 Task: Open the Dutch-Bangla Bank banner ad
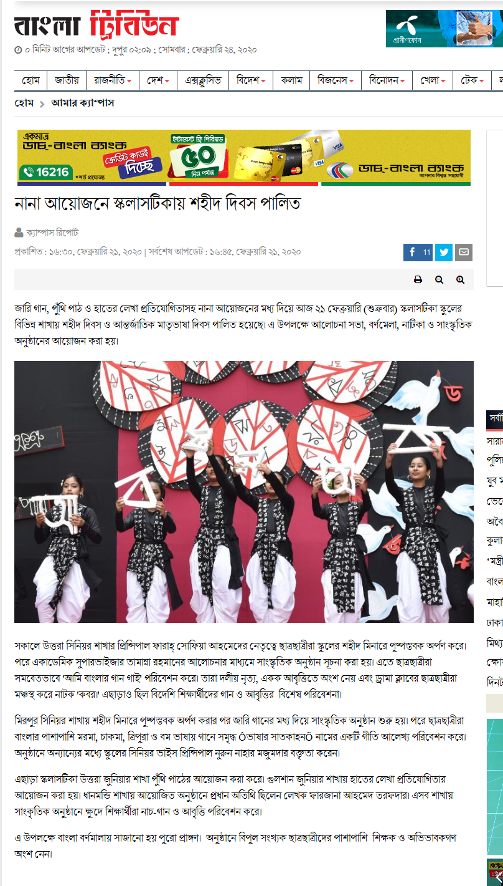tap(244, 158)
